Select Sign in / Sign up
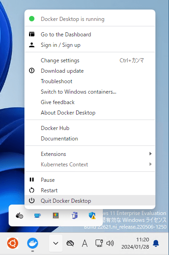 coord(90,45)
